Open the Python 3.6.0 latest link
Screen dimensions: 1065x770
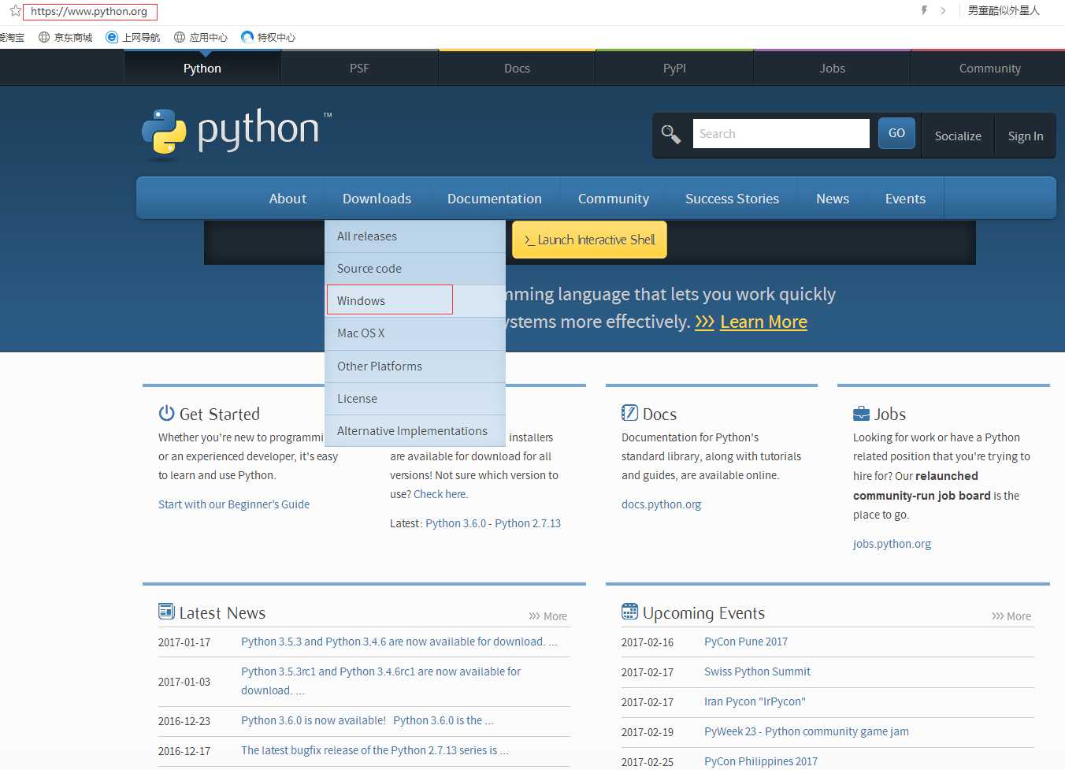(456, 523)
